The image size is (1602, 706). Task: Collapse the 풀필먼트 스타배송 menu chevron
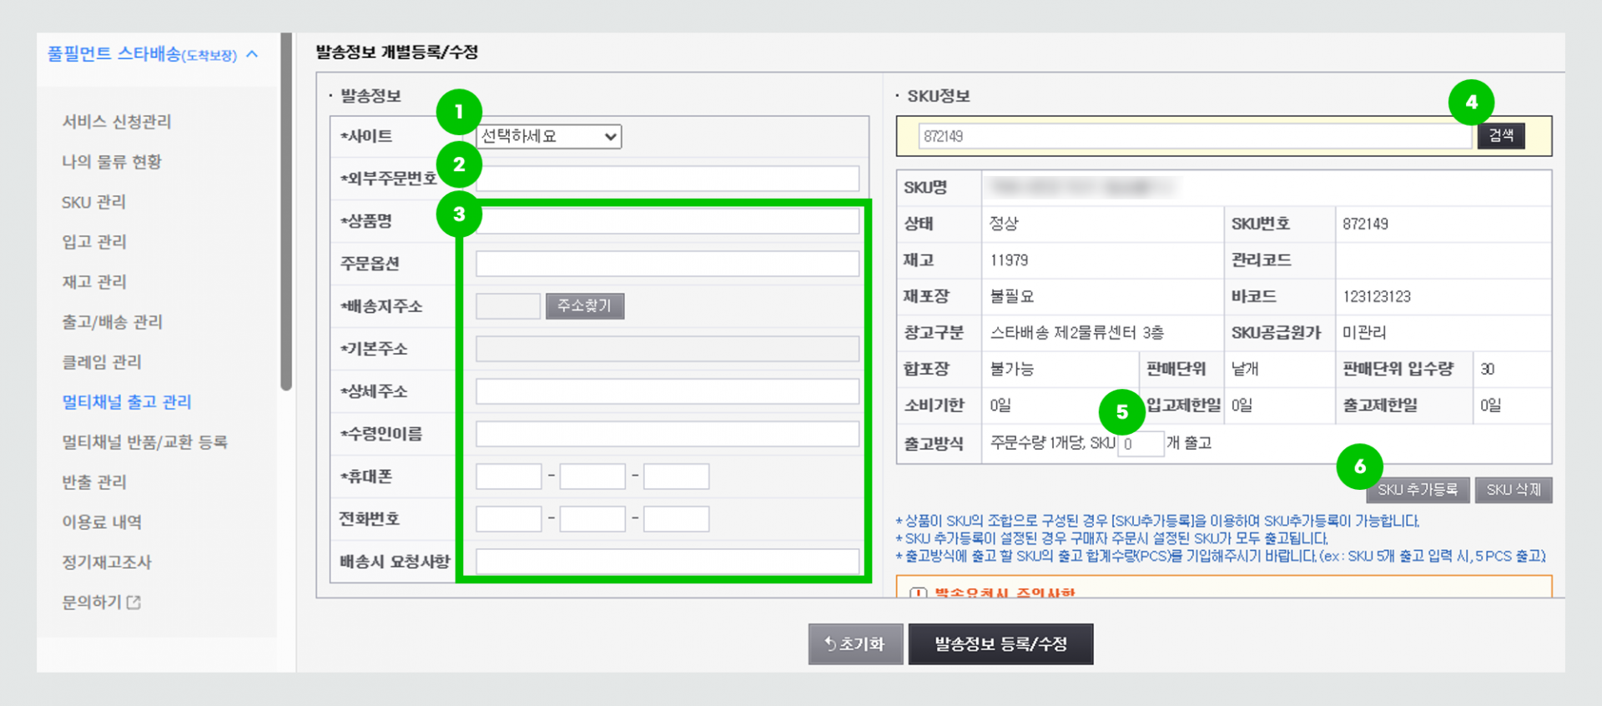(x=252, y=54)
